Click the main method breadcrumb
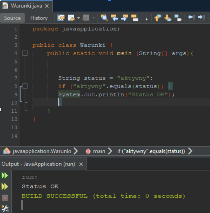Viewport: 210px width, 213px height. click(99, 151)
